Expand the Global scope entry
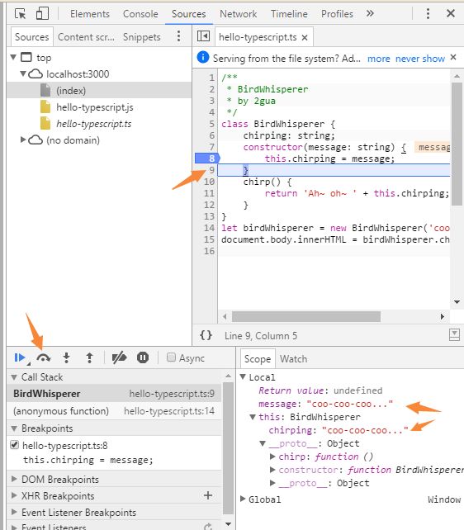This screenshot has height=530, width=464. [x=243, y=499]
